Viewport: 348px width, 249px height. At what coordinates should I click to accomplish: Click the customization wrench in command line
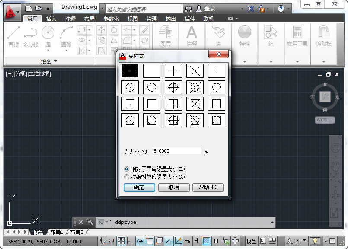click(x=90, y=222)
